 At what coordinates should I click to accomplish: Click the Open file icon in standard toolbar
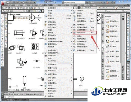(x=6, y=8)
